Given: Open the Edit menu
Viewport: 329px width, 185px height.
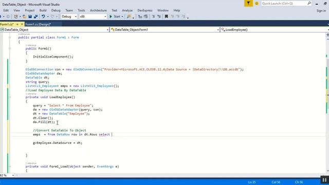Looking at the screenshot, I should [6, 10].
